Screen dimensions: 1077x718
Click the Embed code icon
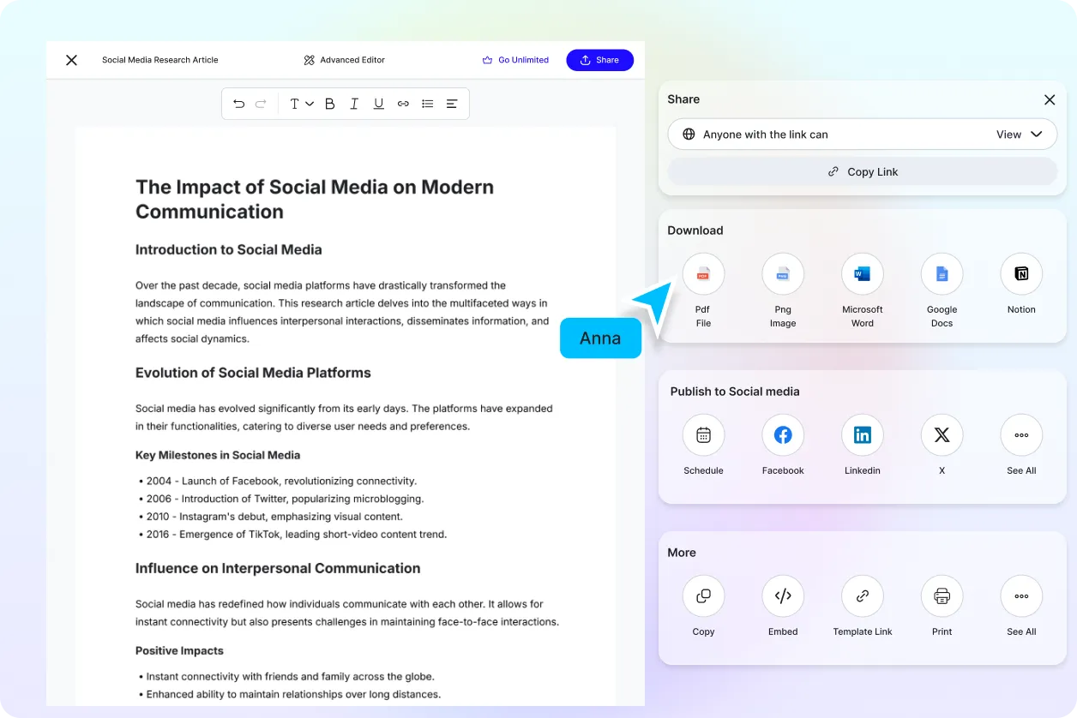[783, 596]
